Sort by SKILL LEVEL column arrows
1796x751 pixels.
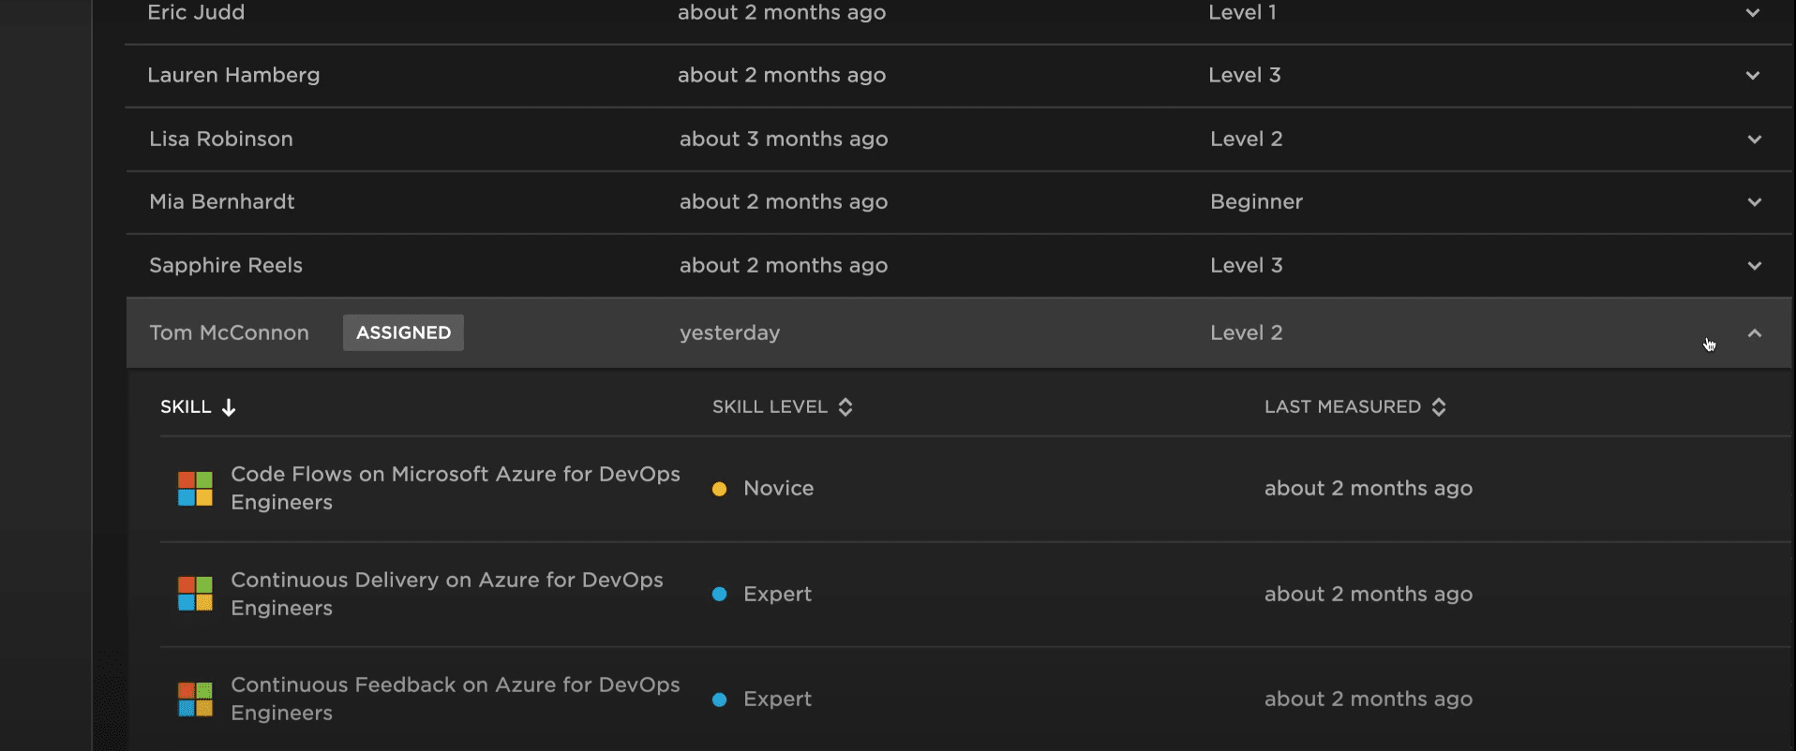(846, 407)
